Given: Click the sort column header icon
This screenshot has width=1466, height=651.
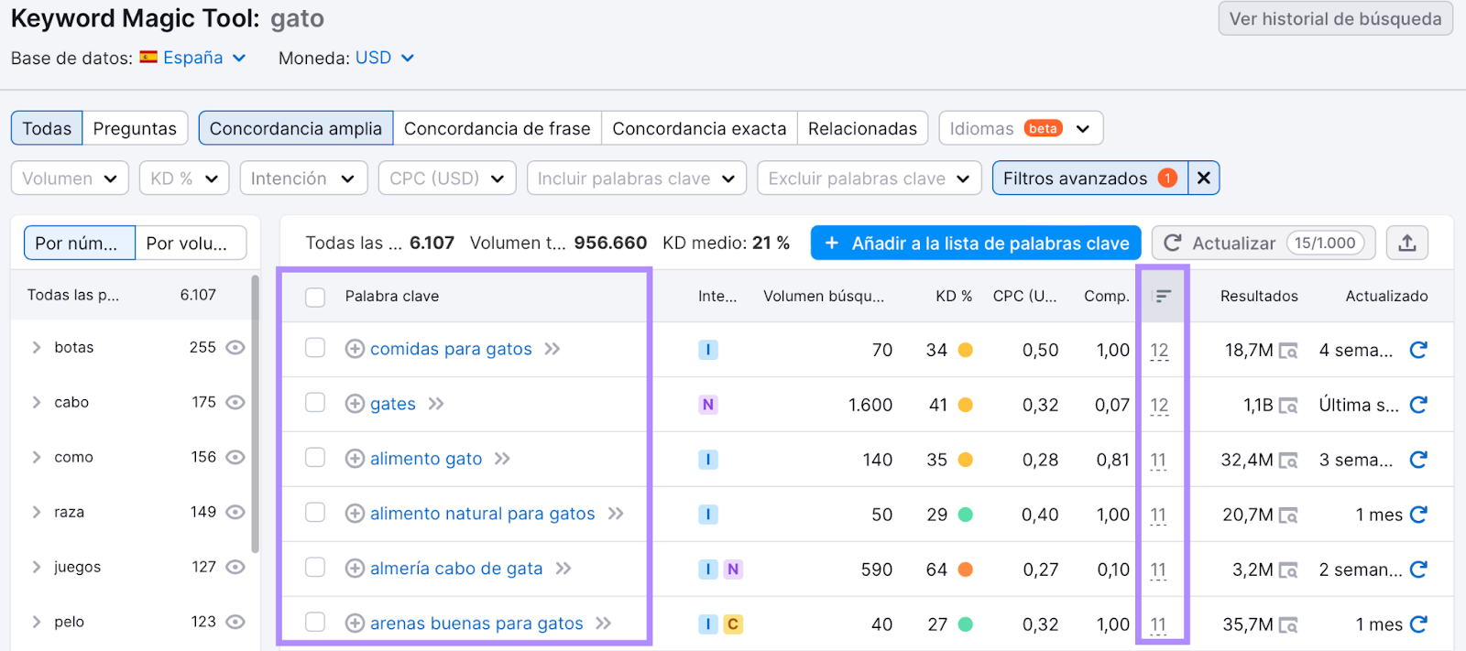Looking at the screenshot, I should coord(1162,296).
